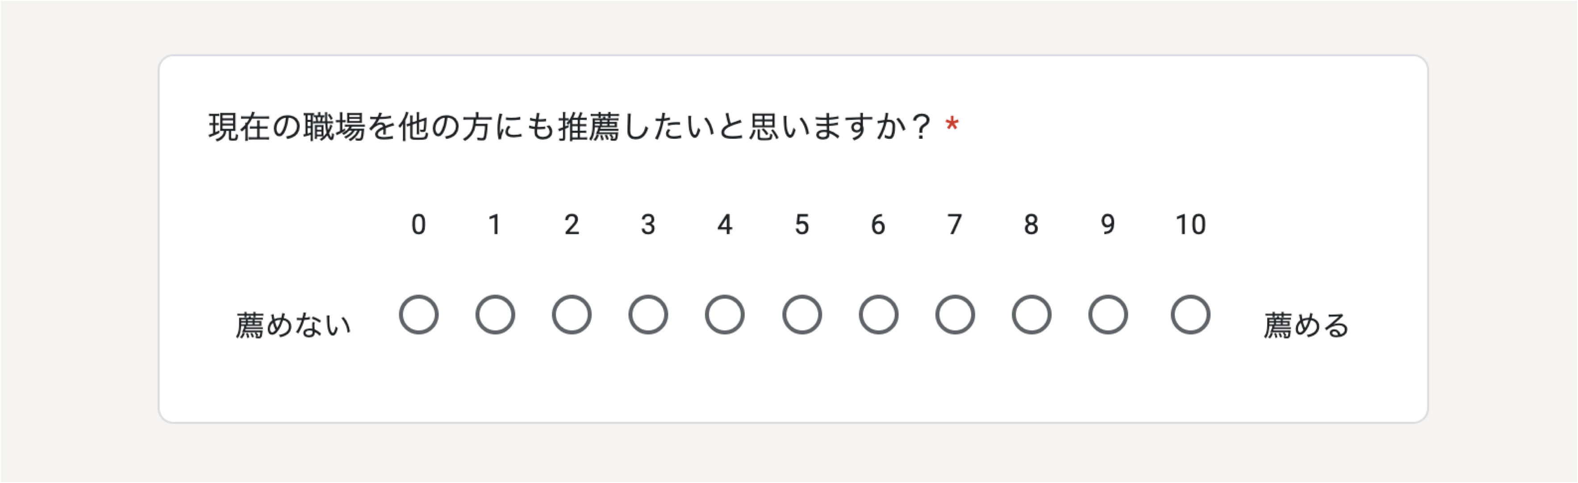Viewport: 1578px width, 483px height.
Task: Select radio button for rating 0
Action: click(418, 315)
